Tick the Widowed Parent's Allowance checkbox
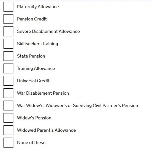This screenshot has width=153, height=150. click(x=8, y=130)
